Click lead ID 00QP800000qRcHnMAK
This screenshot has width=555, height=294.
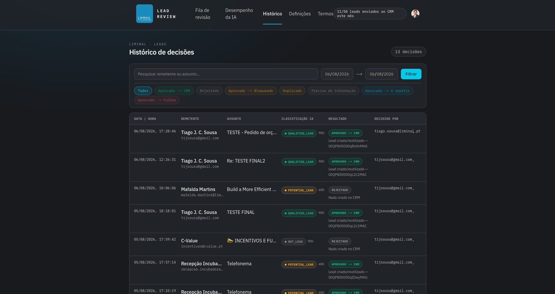348,146
